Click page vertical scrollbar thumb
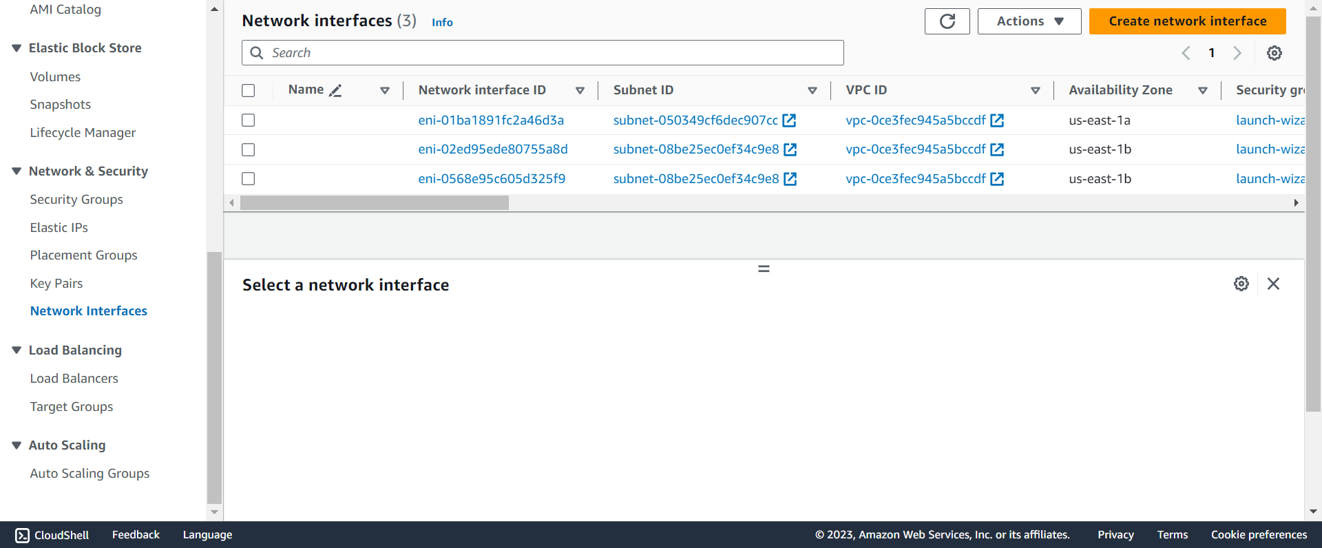Viewport: 1322px width, 548px height. pos(1313,213)
